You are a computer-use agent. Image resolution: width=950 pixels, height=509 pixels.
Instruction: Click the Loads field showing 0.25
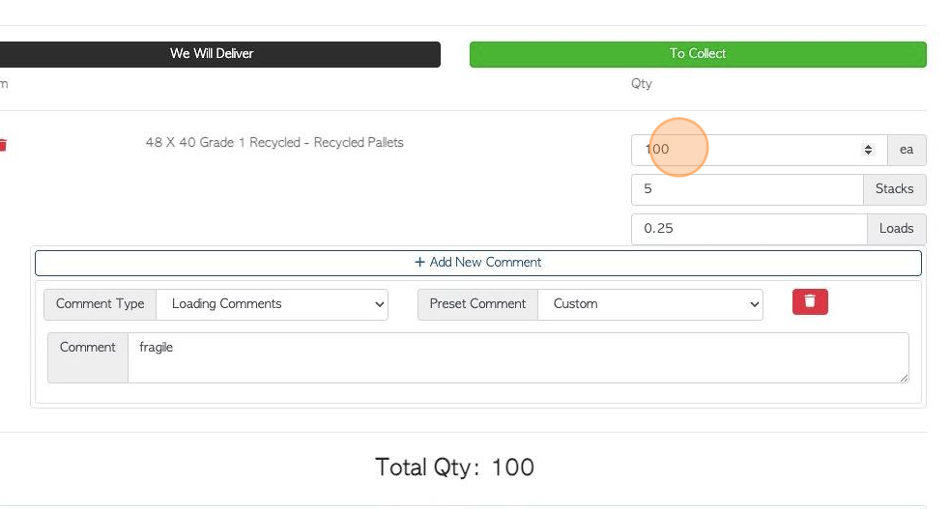749,229
